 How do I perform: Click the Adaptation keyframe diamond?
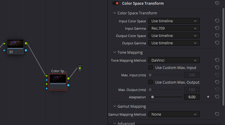[208, 97]
